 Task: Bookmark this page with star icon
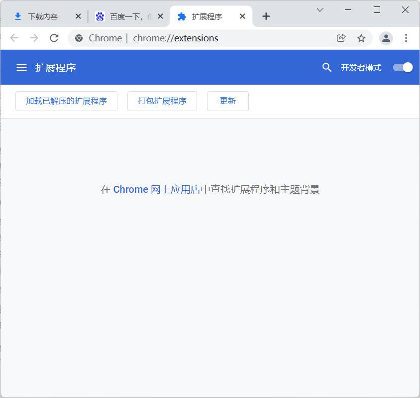(361, 38)
